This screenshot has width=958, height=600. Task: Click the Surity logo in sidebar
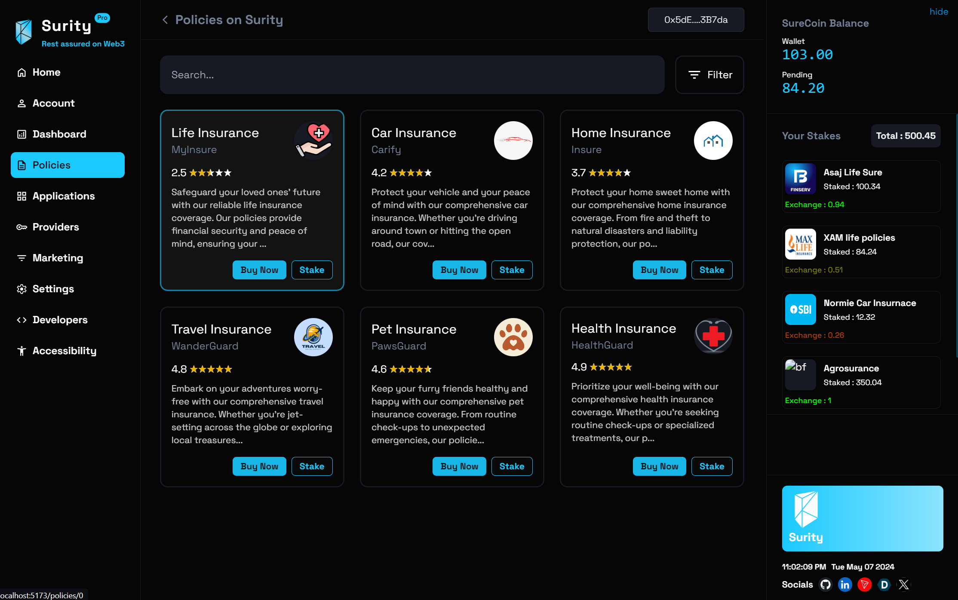(24, 32)
